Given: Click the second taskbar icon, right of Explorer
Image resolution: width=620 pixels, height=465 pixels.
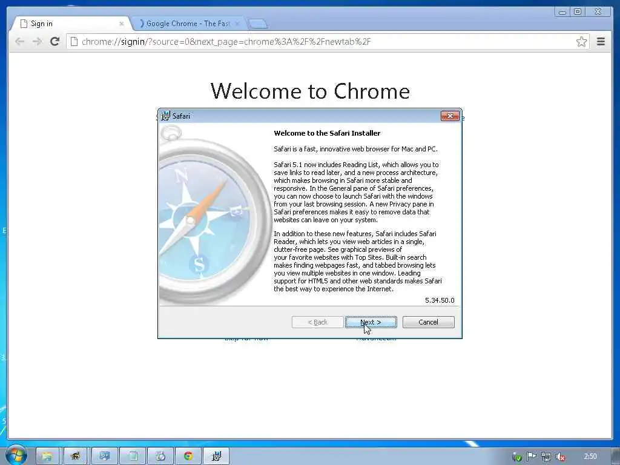Looking at the screenshot, I should pos(75,457).
